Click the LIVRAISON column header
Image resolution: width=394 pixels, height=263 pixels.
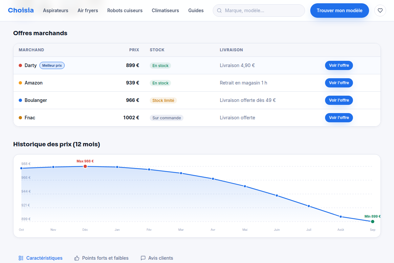coord(231,50)
